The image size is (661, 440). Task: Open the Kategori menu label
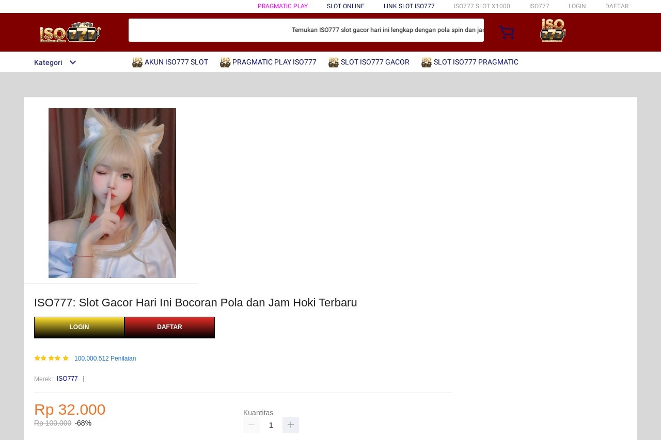click(48, 62)
